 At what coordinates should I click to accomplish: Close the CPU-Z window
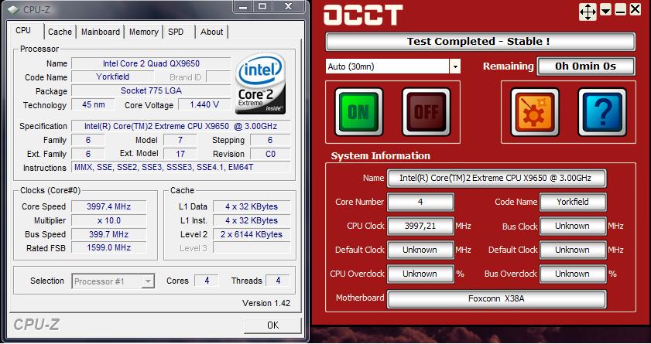click(289, 6)
